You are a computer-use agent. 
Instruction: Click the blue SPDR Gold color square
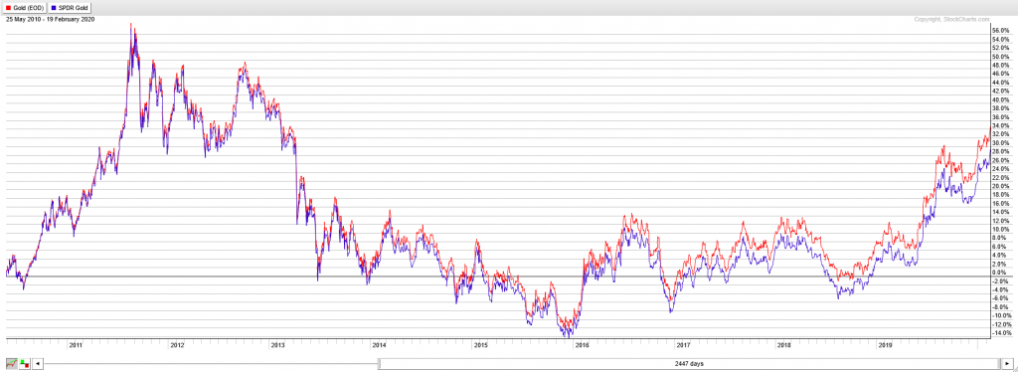click(x=54, y=8)
